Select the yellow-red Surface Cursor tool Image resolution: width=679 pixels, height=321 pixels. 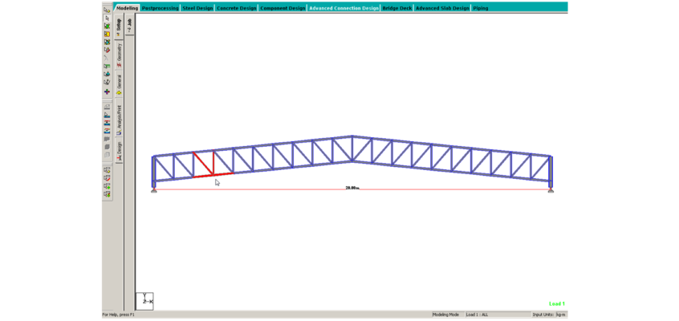(x=107, y=34)
